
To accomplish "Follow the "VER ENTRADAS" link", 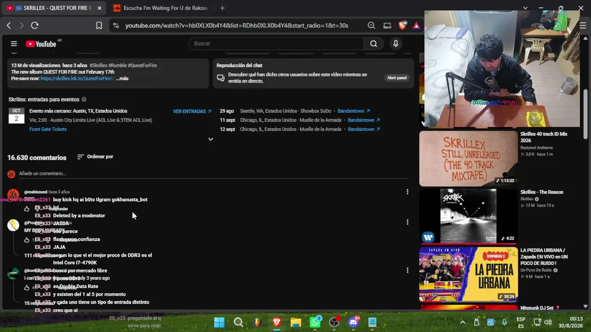I will pyautogui.click(x=192, y=111).
